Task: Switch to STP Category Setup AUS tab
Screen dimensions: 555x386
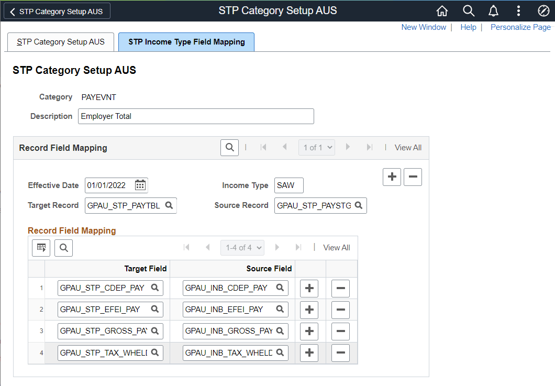Action: [61, 42]
